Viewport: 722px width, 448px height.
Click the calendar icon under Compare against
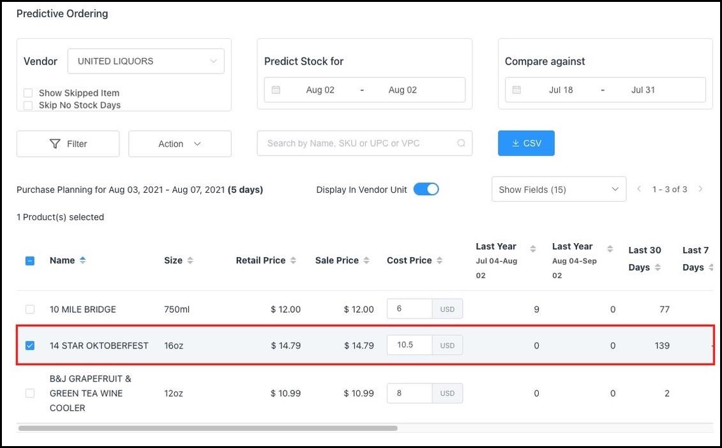point(517,90)
